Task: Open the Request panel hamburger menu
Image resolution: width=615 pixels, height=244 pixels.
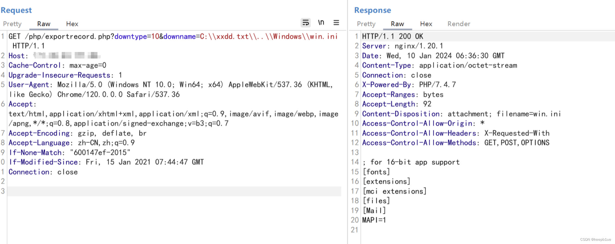Action: click(336, 23)
